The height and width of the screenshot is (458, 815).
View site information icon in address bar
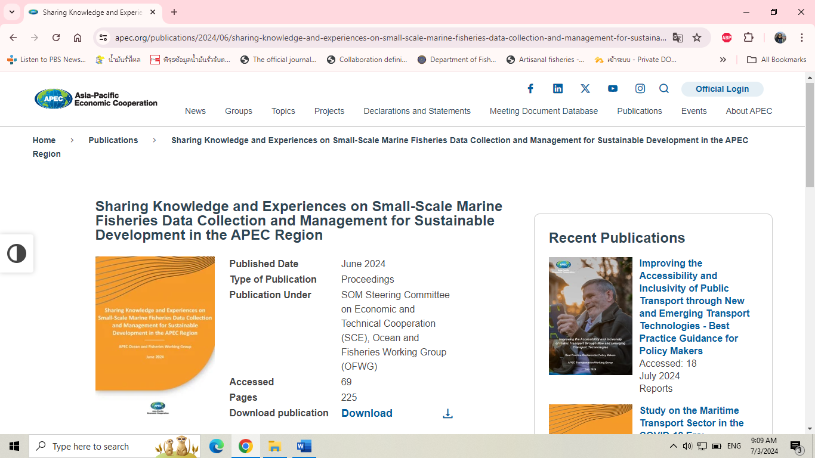[103, 38]
